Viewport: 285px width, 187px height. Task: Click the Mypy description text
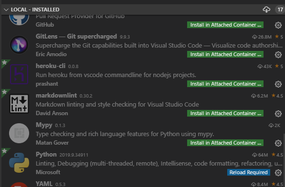click(x=125, y=134)
